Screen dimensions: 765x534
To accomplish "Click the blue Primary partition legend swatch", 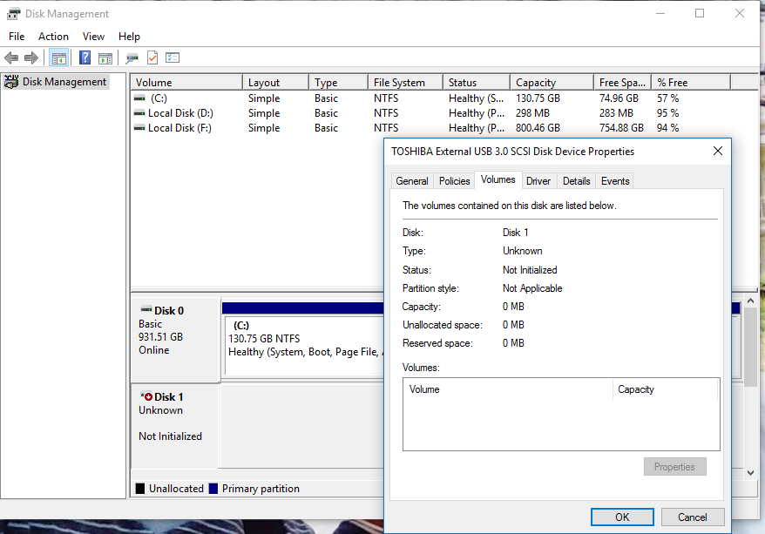I will [x=213, y=489].
